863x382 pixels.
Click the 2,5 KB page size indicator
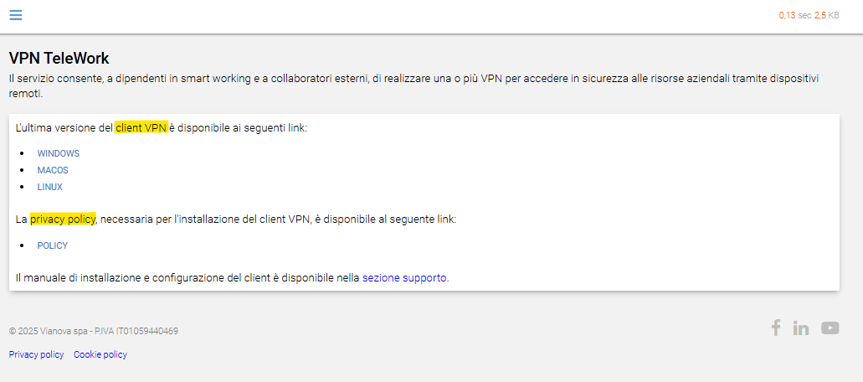[x=827, y=16]
